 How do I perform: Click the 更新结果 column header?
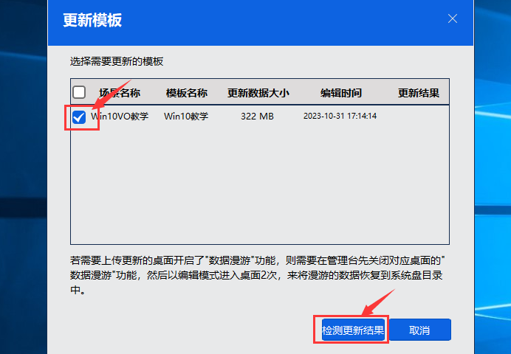pyautogui.click(x=419, y=94)
